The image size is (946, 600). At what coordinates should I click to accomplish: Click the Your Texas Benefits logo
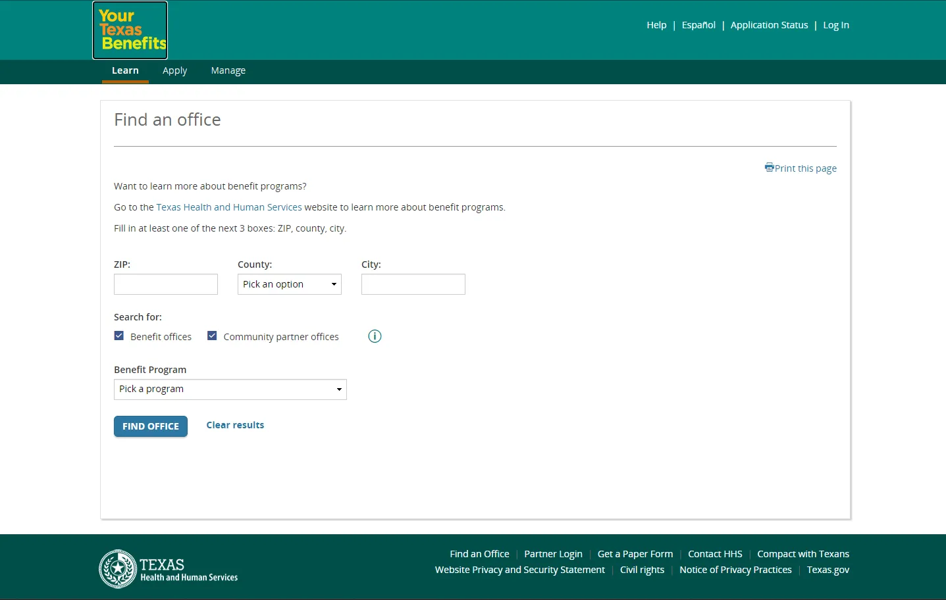[130, 30]
